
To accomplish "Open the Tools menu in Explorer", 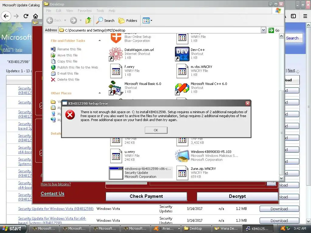I will pyautogui.click(x=100, y=11).
